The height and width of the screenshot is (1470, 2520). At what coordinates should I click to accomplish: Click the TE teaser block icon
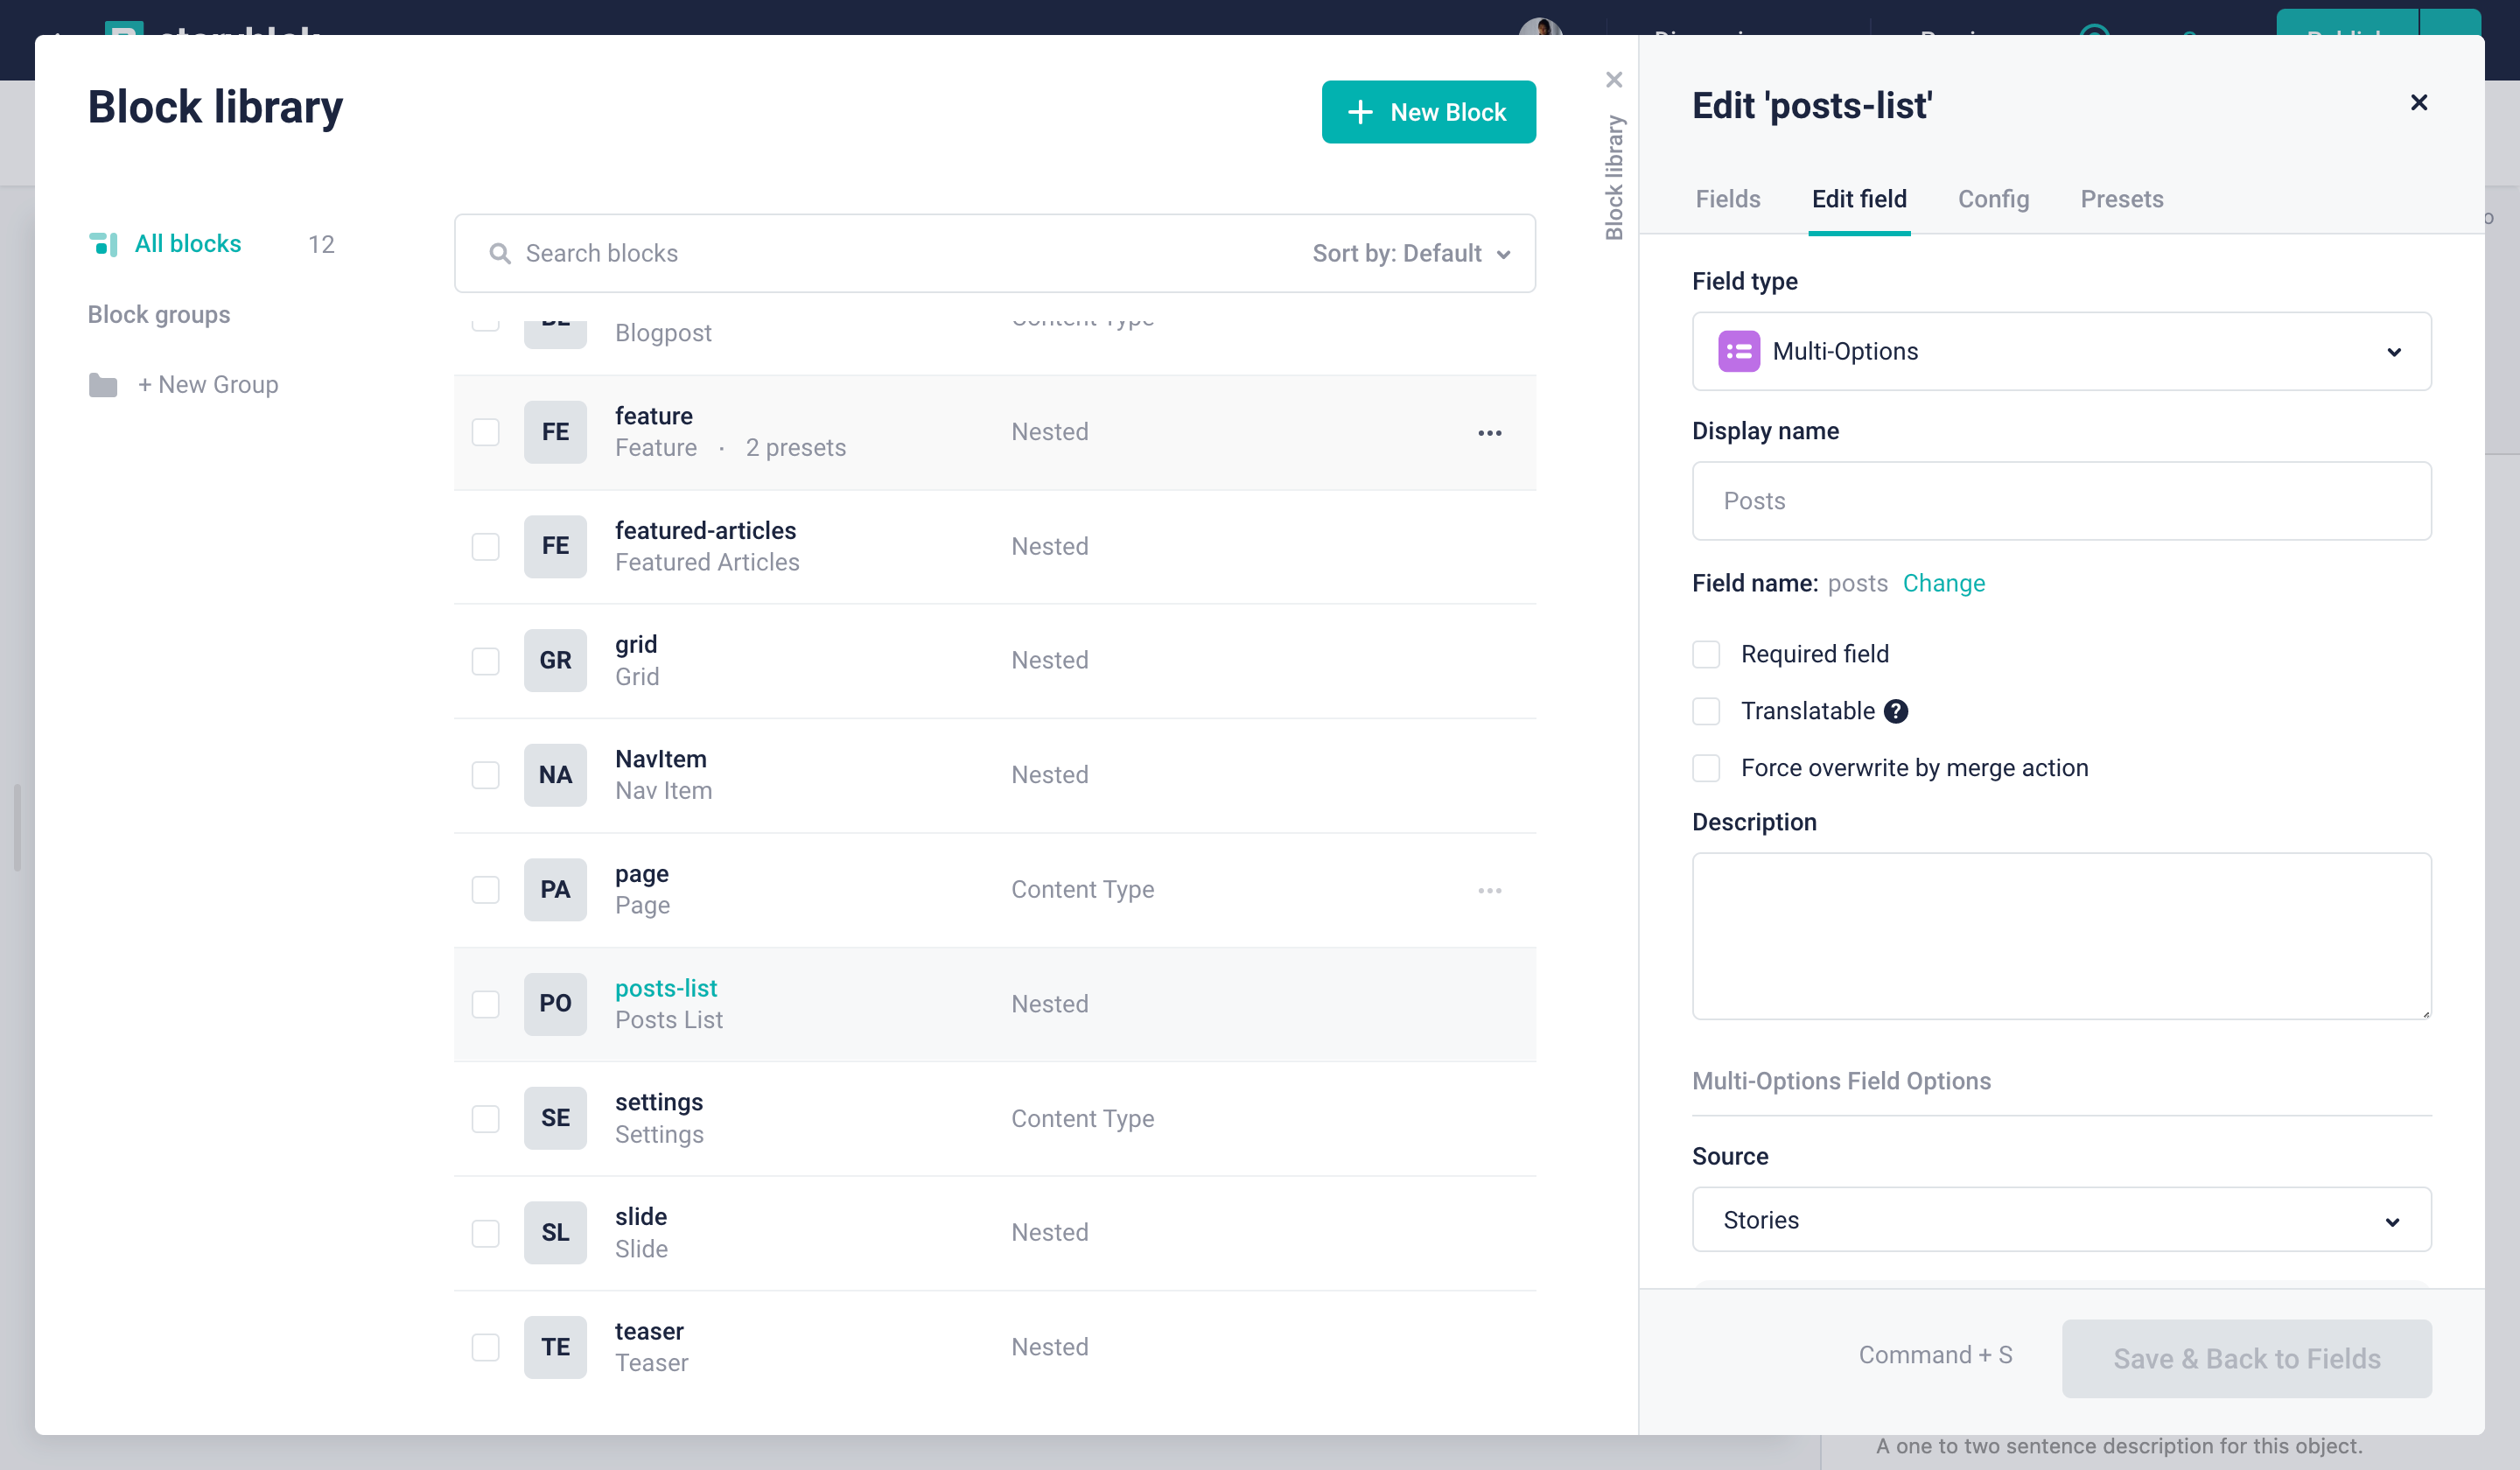pyautogui.click(x=555, y=1347)
